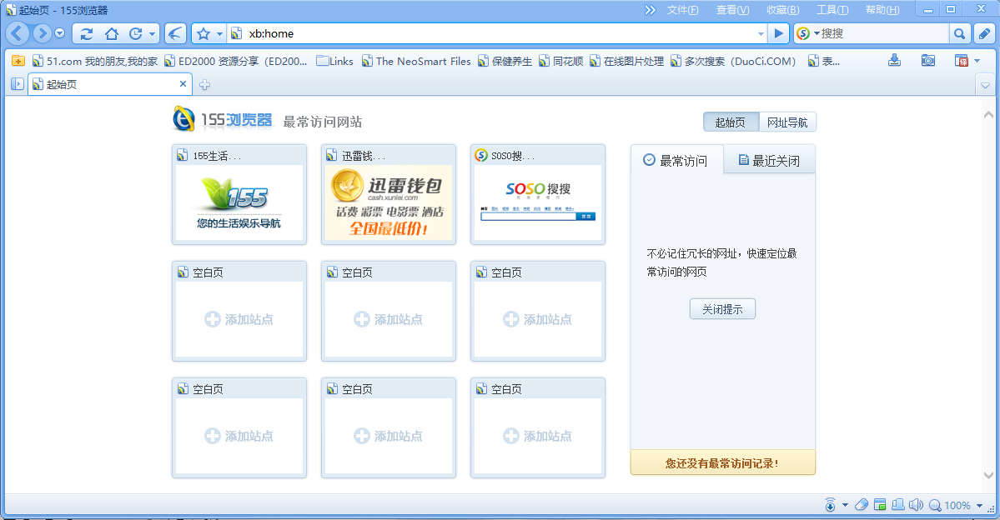The height and width of the screenshot is (520, 1000).
Task: Expand the address bar URL history dropdown
Action: pyautogui.click(x=761, y=33)
